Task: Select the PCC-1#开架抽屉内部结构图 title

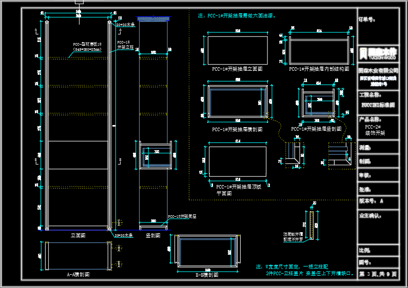Action: tap(319, 69)
